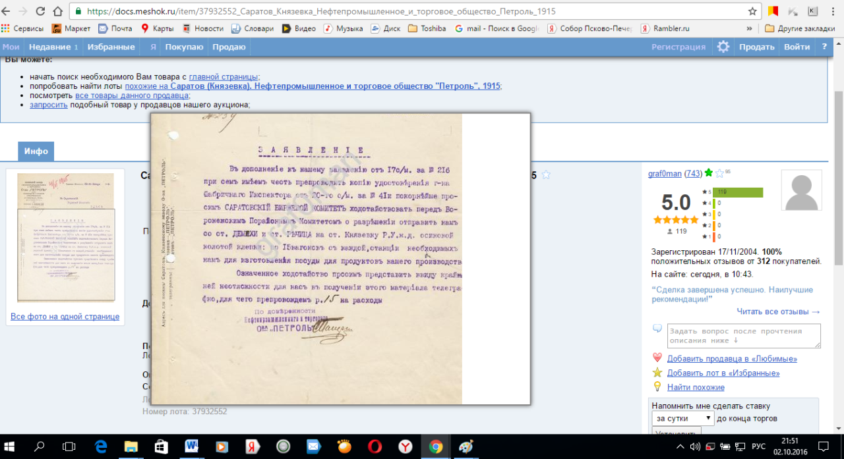Open the Избранные menu item

click(x=113, y=47)
